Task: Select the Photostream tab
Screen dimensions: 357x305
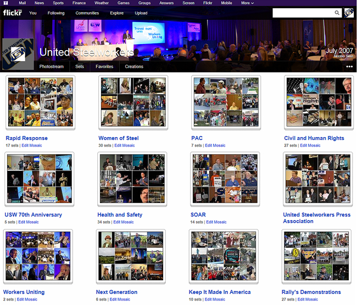Action: (x=51, y=67)
